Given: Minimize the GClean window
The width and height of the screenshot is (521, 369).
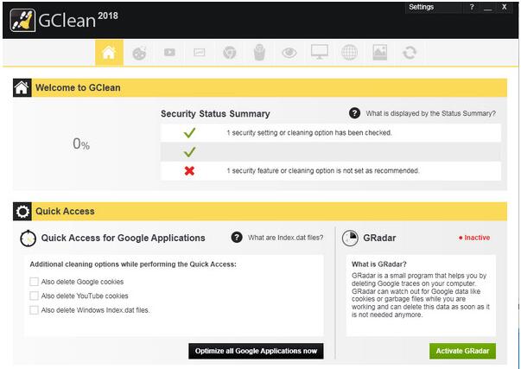Looking at the screenshot, I should coord(488,7).
